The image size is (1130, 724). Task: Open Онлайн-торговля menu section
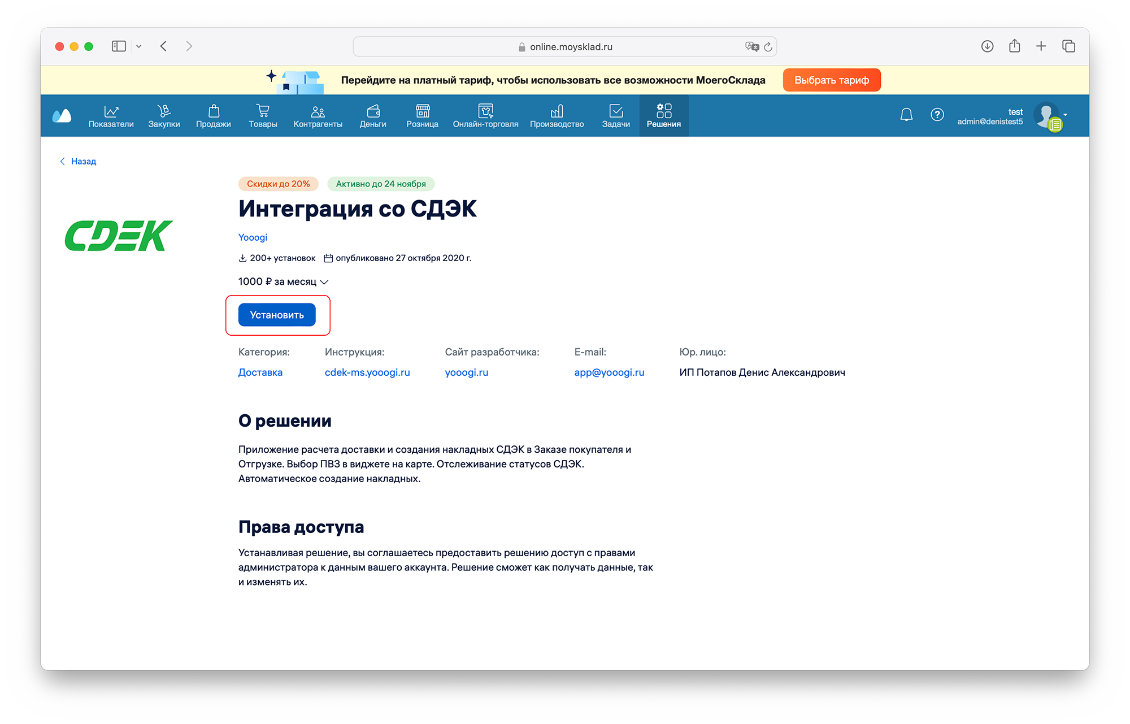485,115
